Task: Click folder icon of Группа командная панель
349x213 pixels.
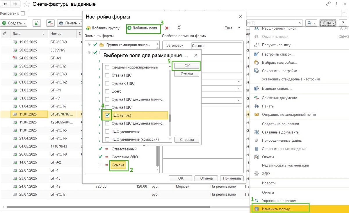Action: point(102,45)
